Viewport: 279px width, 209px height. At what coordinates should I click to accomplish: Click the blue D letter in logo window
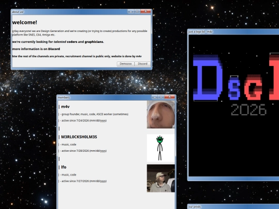pos(208,78)
